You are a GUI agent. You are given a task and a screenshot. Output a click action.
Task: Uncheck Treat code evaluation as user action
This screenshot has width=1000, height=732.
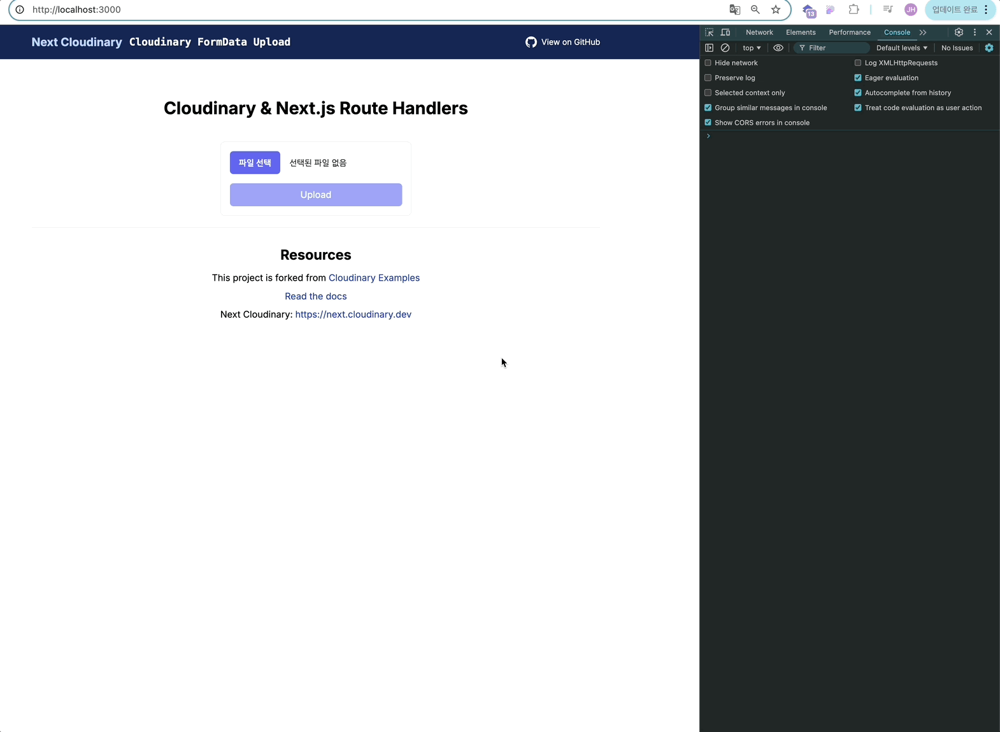click(x=858, y=108)
